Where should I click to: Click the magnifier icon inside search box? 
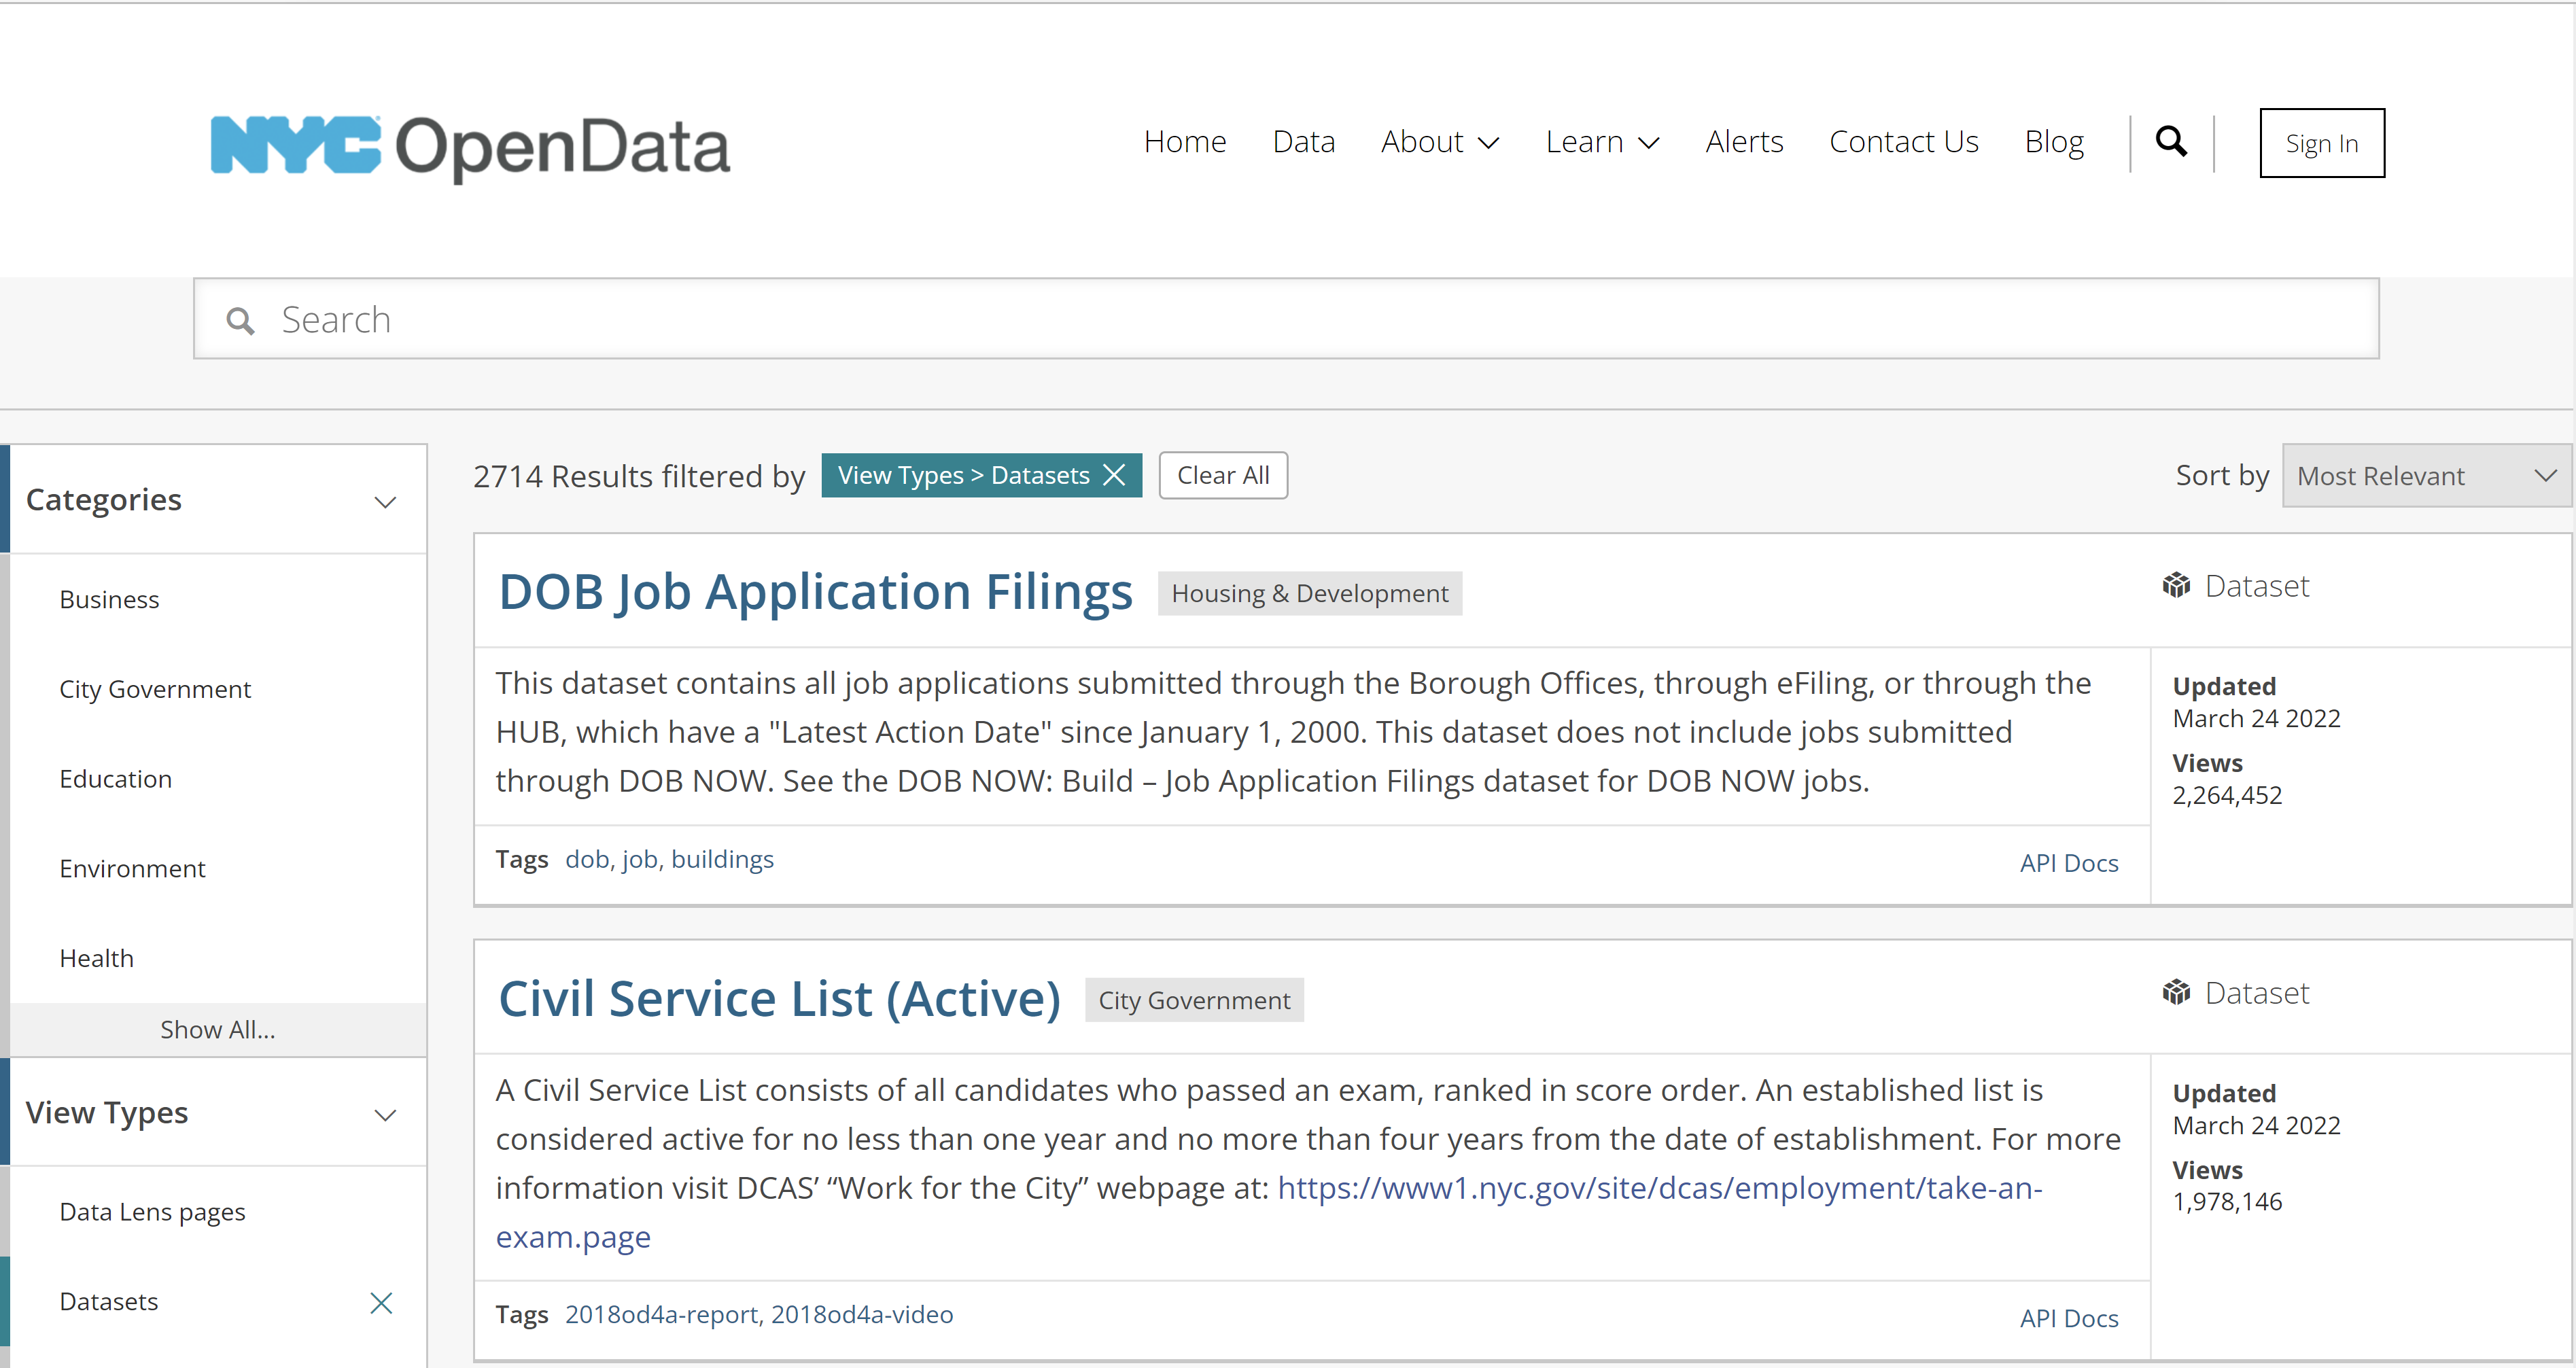pos(240,321)
